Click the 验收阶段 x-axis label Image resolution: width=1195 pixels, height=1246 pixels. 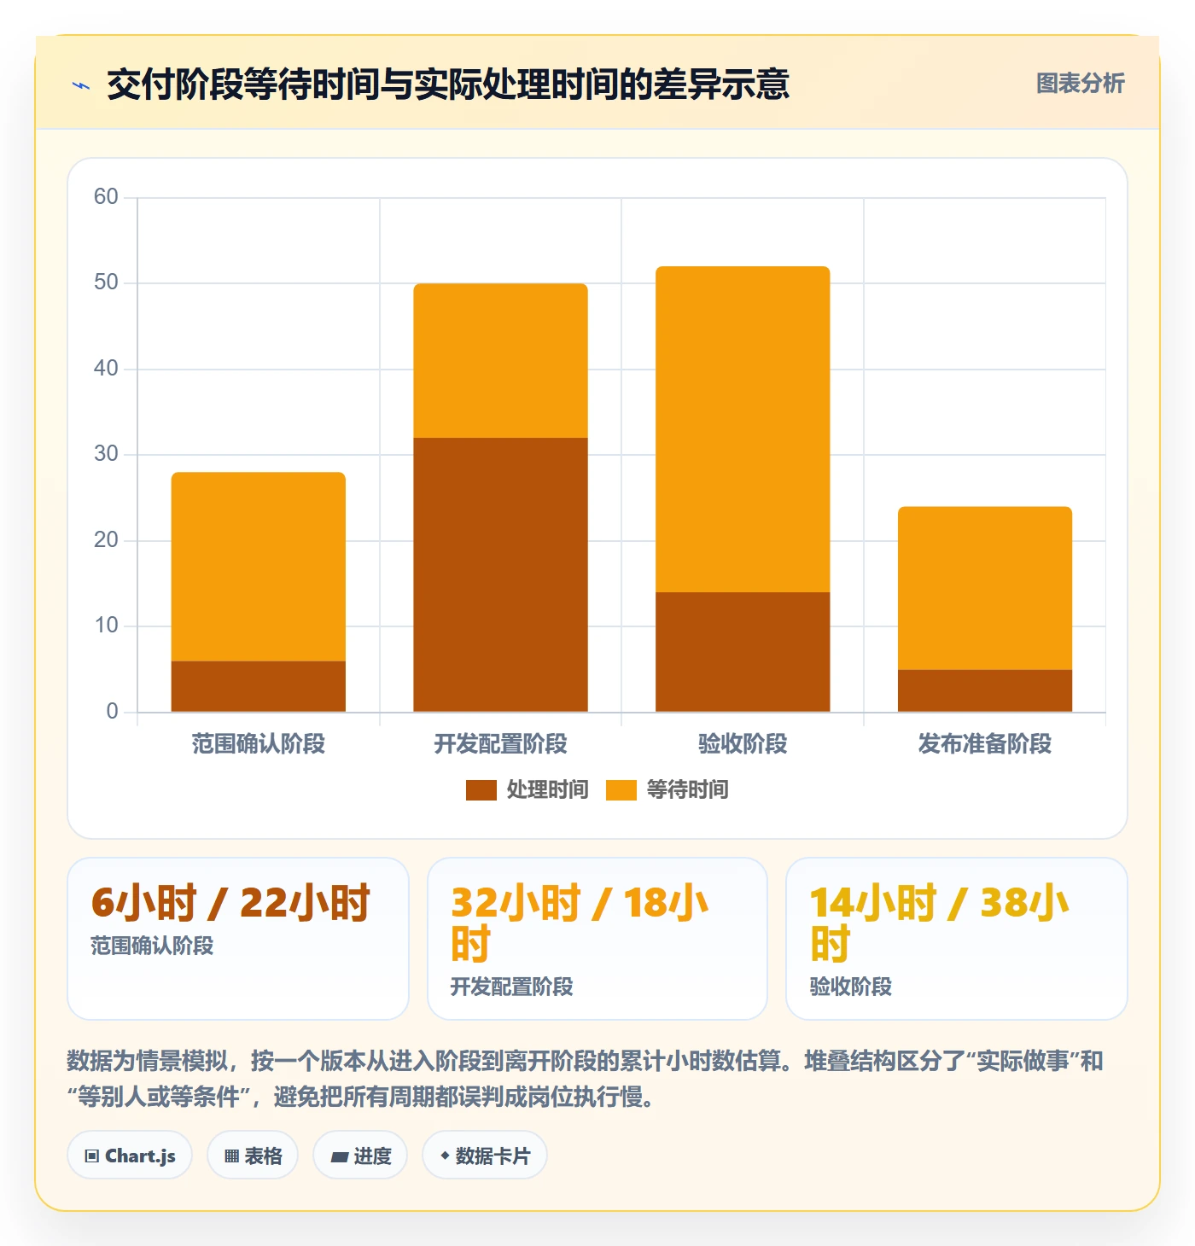743,744
